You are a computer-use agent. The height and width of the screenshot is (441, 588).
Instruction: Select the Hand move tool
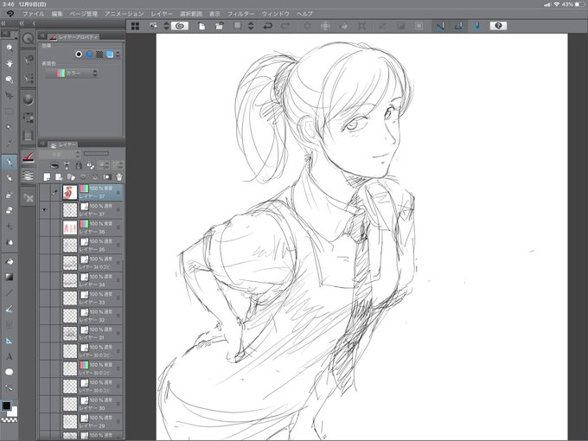(10, 63)
